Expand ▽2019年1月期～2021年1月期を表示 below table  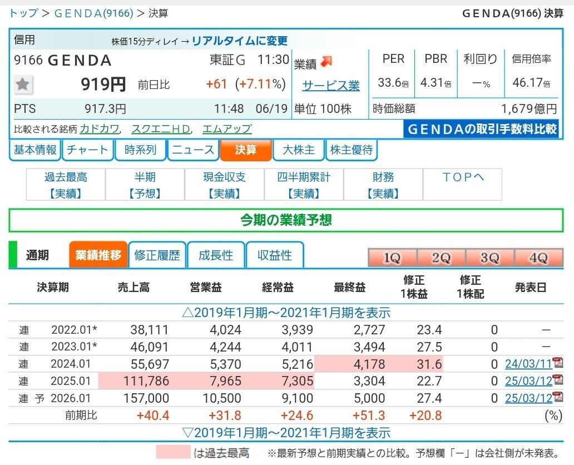286,432
